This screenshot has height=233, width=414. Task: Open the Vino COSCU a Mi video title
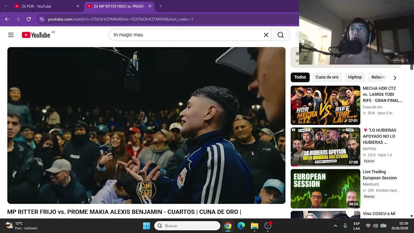(x=379, y=214)
